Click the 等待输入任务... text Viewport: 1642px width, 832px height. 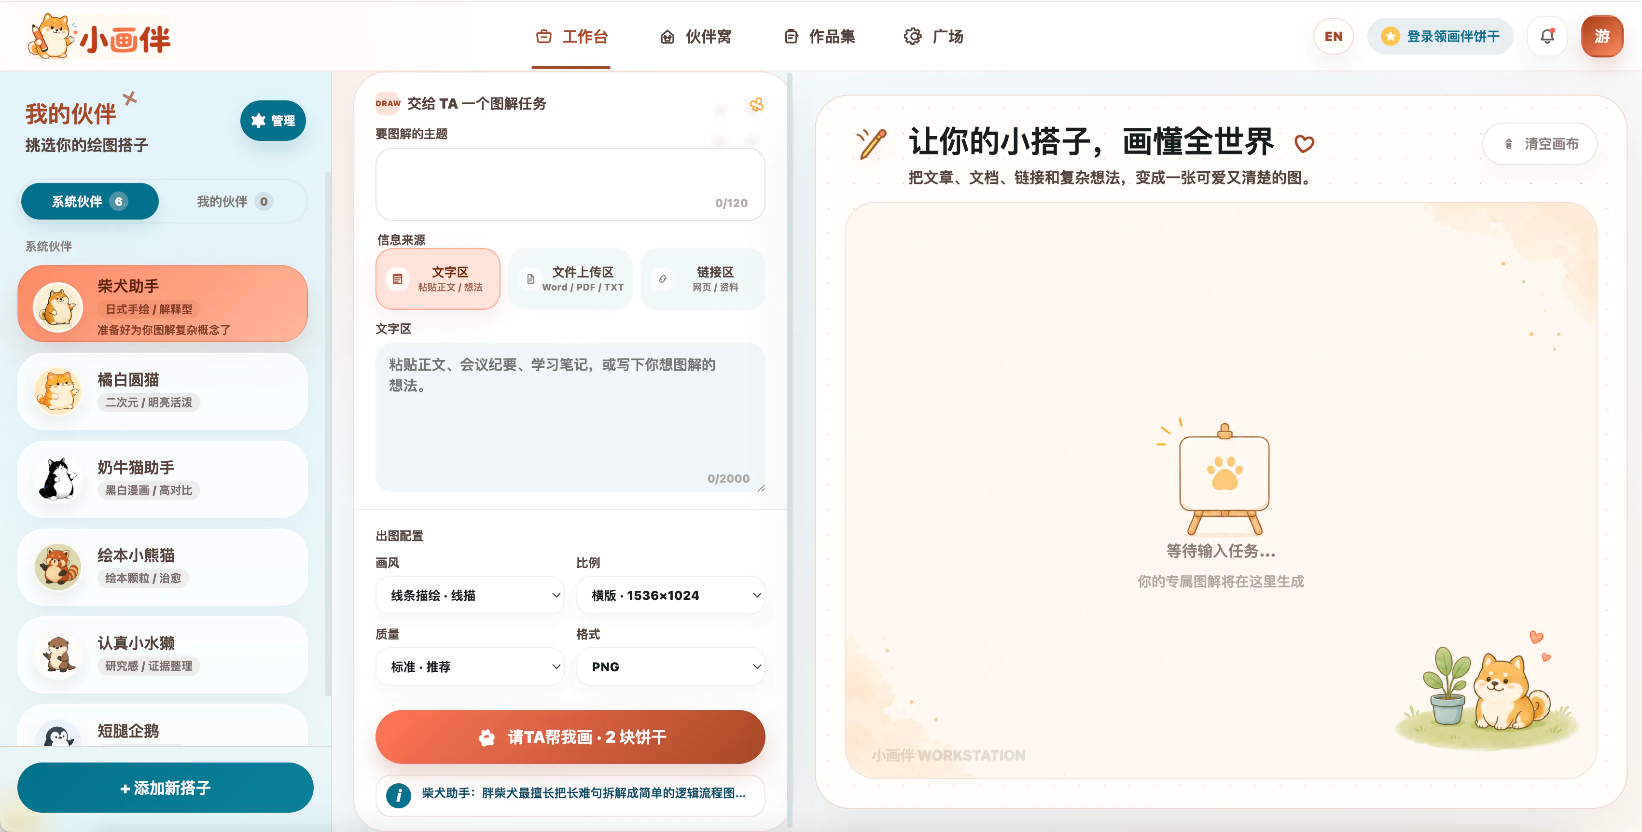(1221, 551)
